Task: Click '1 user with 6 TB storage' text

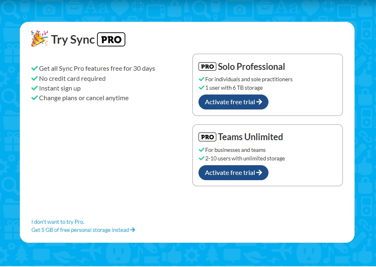Action: click(234, 88)
